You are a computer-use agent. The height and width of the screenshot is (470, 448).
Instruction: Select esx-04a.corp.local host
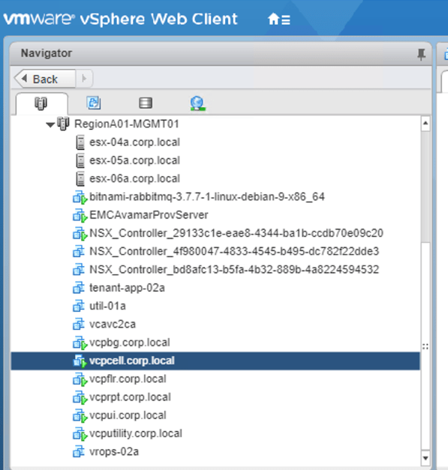click(x=134, y=142)
